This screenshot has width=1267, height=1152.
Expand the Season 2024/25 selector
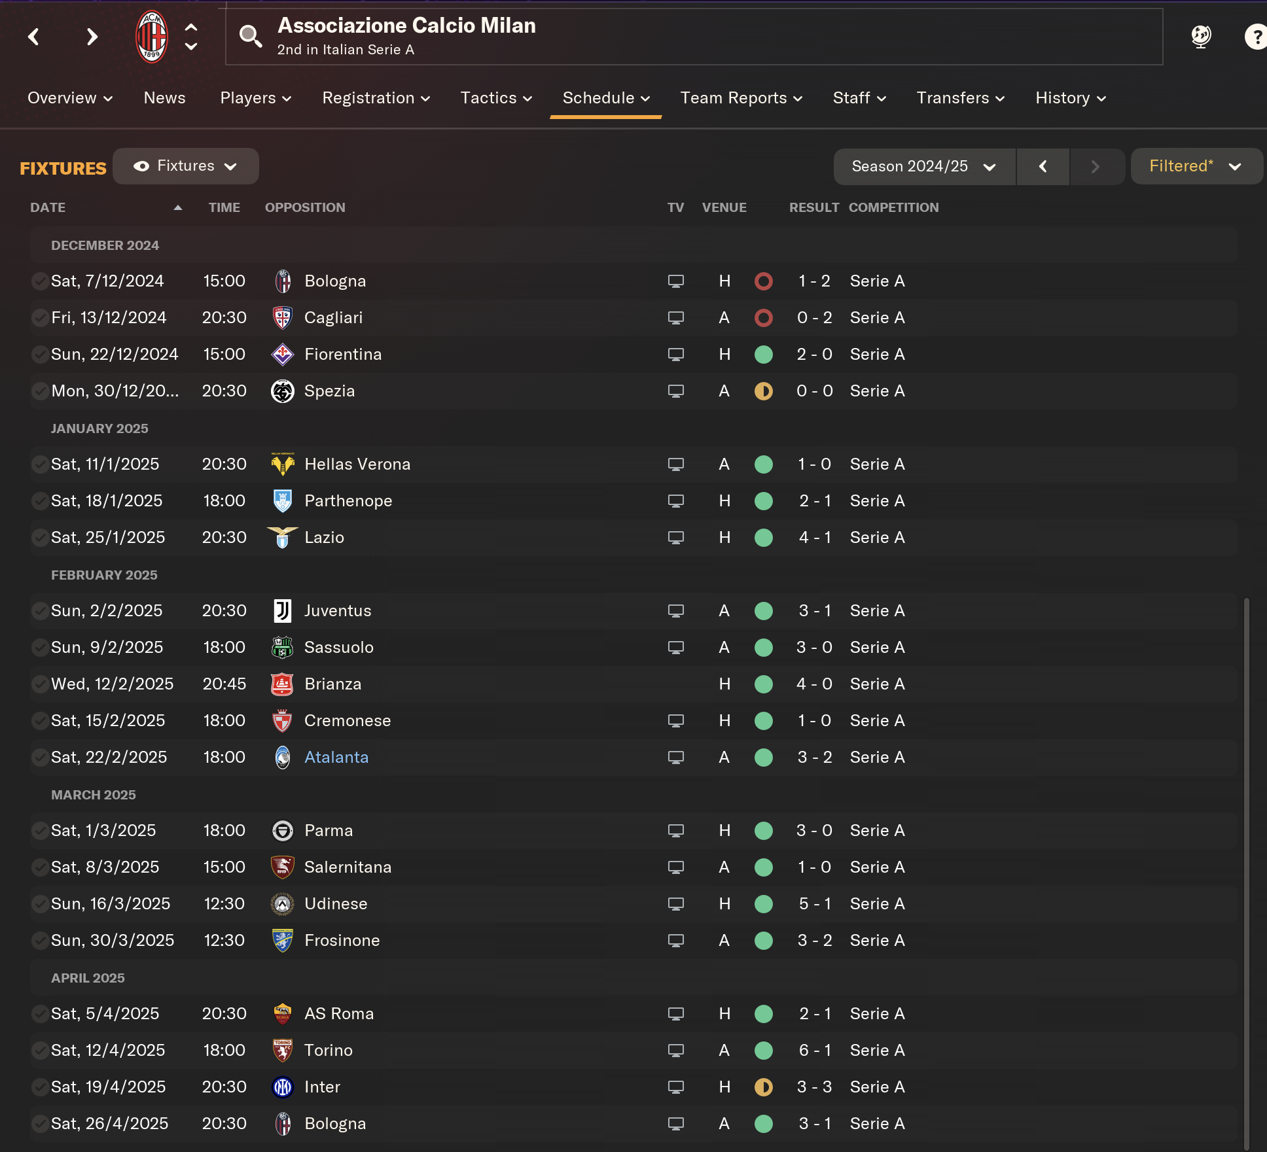point(923,167)
